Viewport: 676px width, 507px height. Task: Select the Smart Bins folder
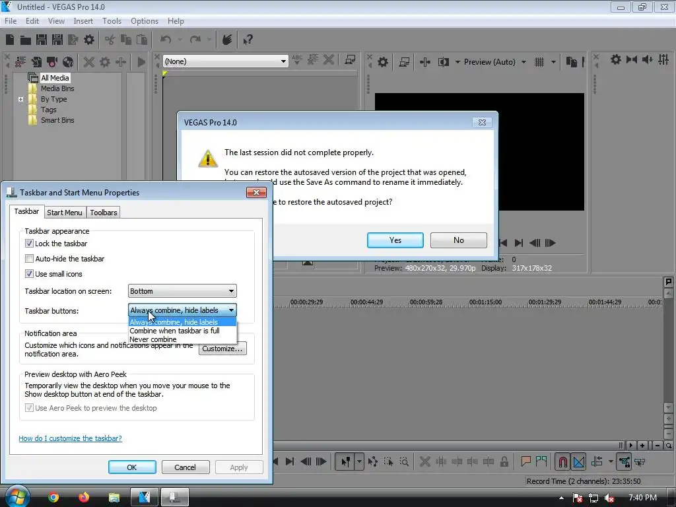[x=57, y=120]
